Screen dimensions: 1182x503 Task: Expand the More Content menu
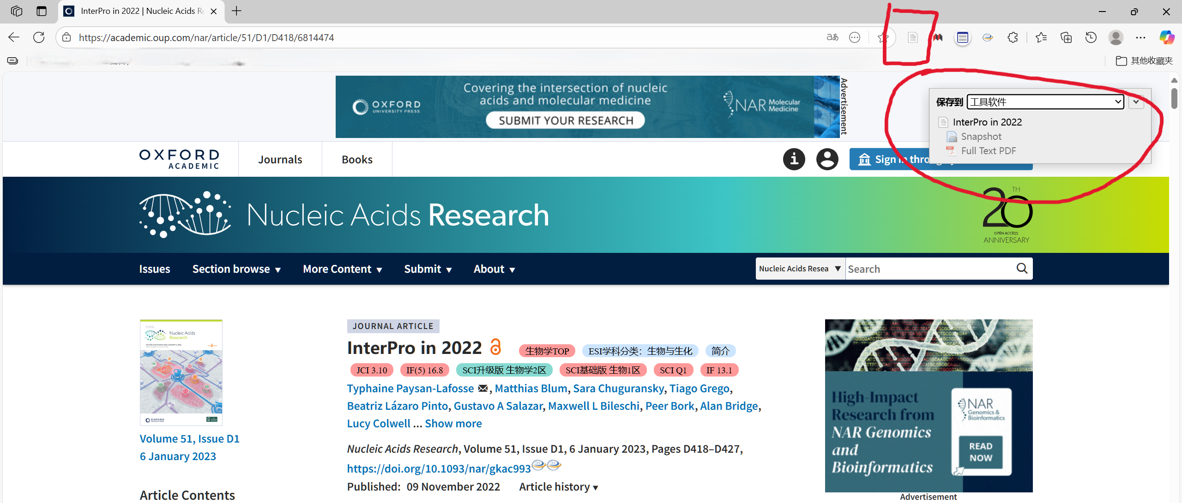point(343,269)
